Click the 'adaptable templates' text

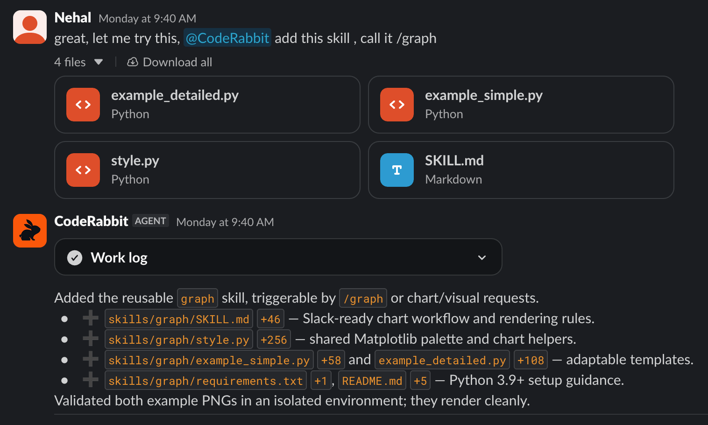(x=629, y=360)
